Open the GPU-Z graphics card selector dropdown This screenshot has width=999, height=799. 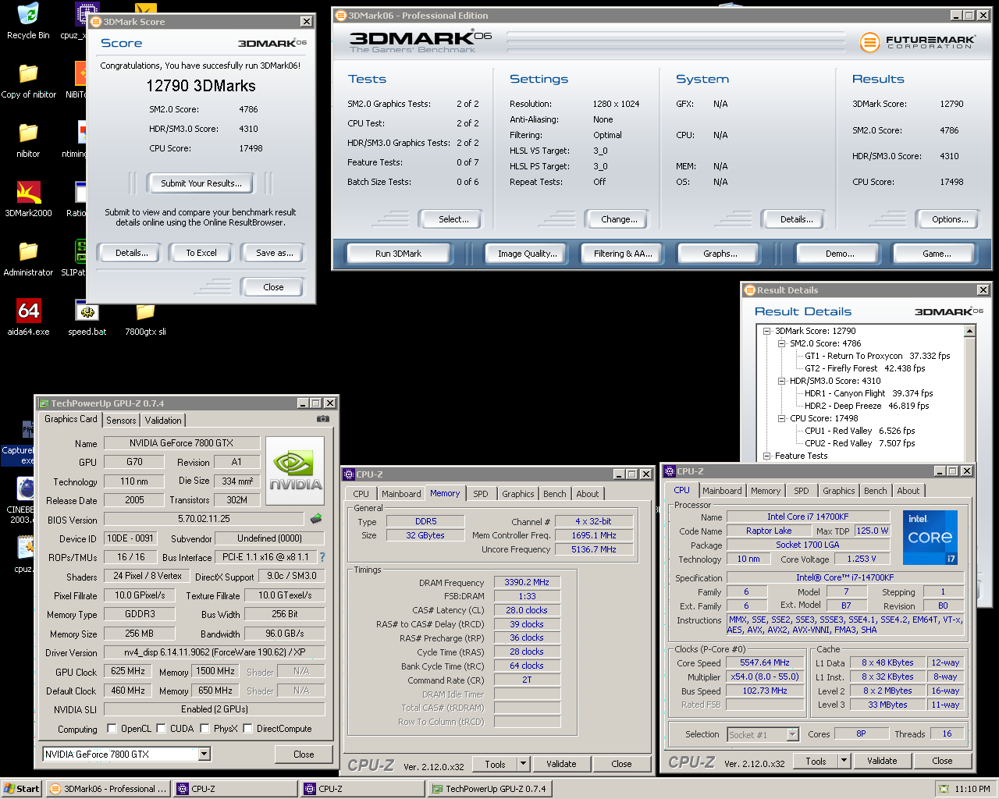(x=204, y=755)
